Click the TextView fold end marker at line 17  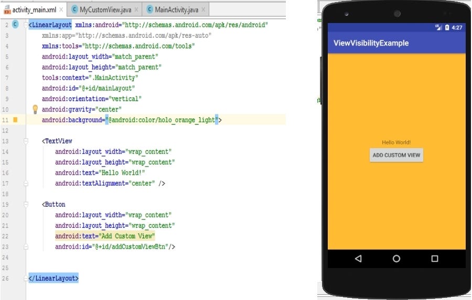click(26, 183)
